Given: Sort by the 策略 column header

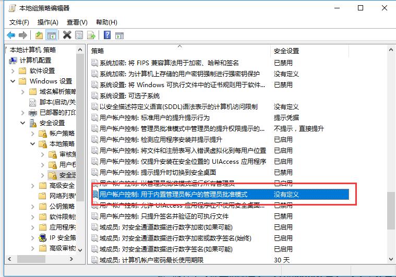Looking at the screenshot, I should pyautogui.click(x=177, y=51).
